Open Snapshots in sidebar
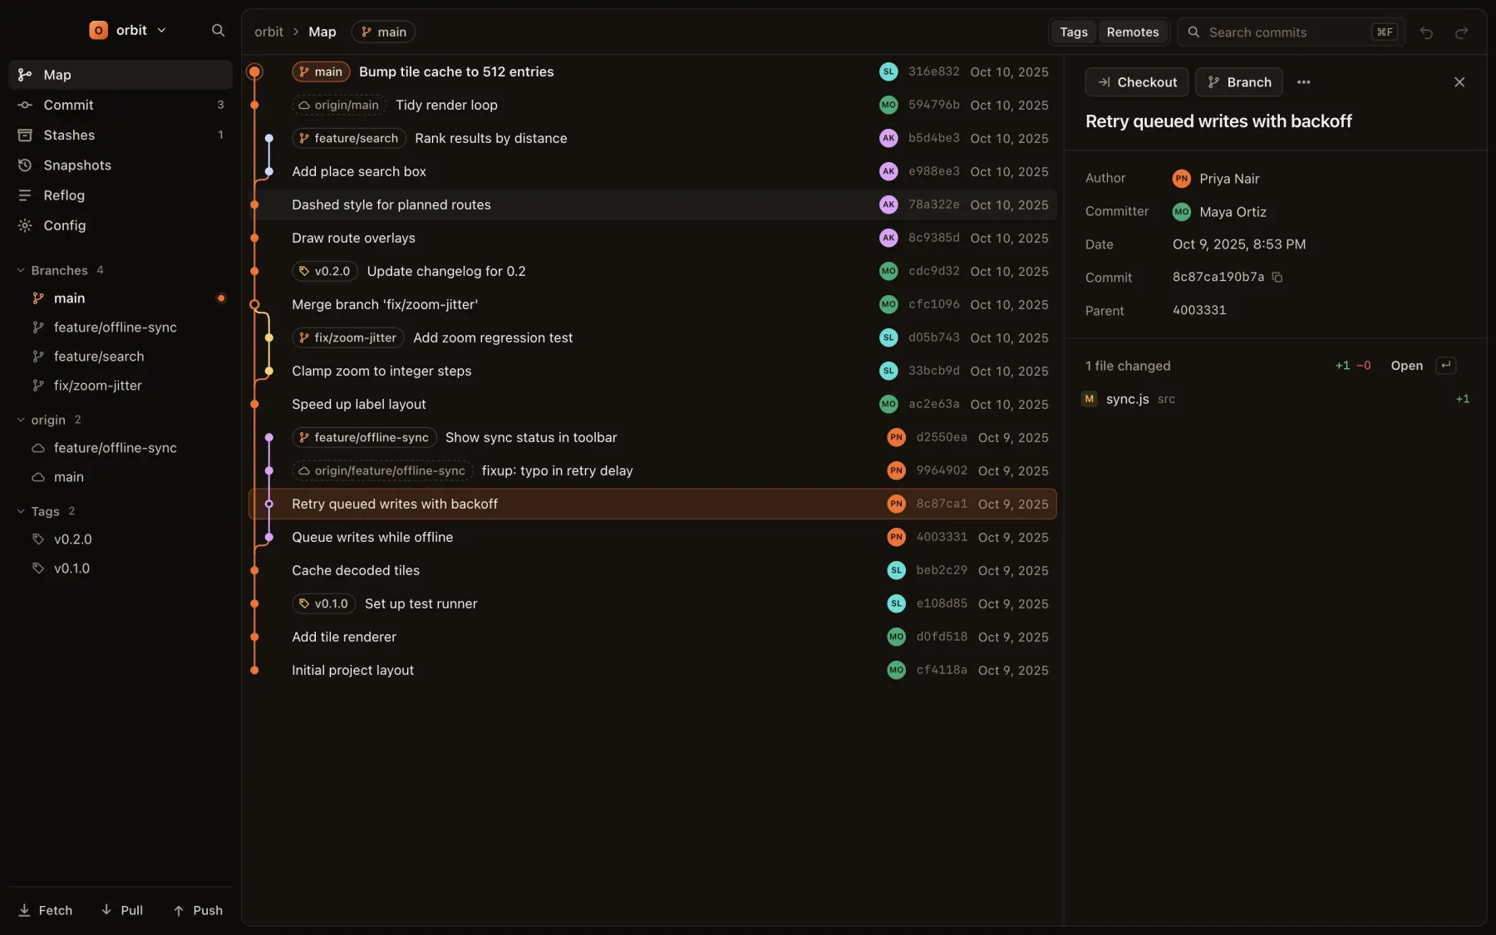 [x=121, y=165]
